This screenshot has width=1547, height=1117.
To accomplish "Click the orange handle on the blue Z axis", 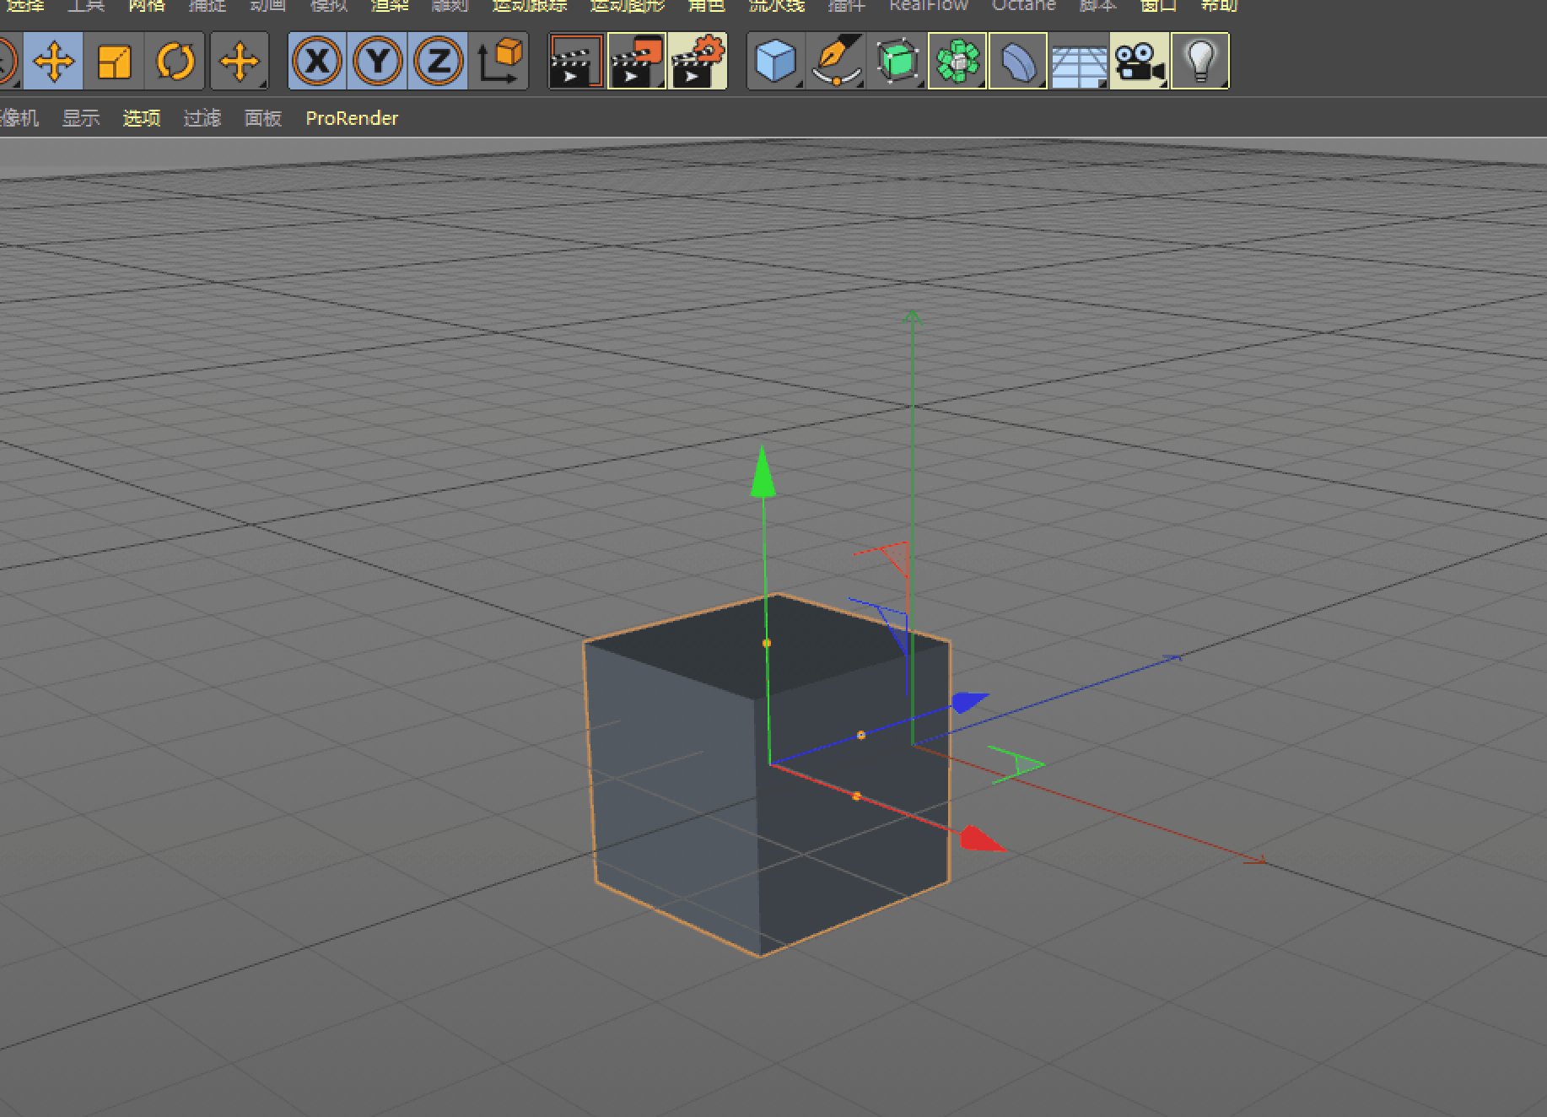I will click(x=861, y=736).
